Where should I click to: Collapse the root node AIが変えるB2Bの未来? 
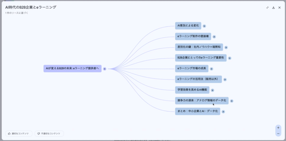click(x=104, y=69)
